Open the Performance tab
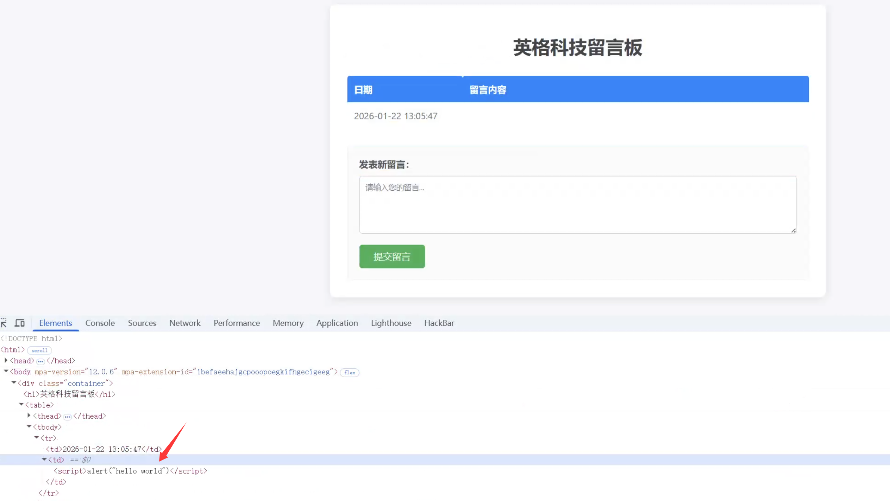Viewport: 890px width, 501px height. (237, 323)
